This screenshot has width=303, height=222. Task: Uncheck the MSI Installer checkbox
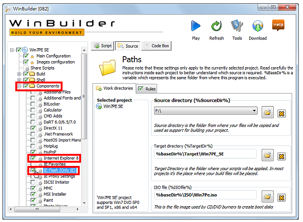33,194
